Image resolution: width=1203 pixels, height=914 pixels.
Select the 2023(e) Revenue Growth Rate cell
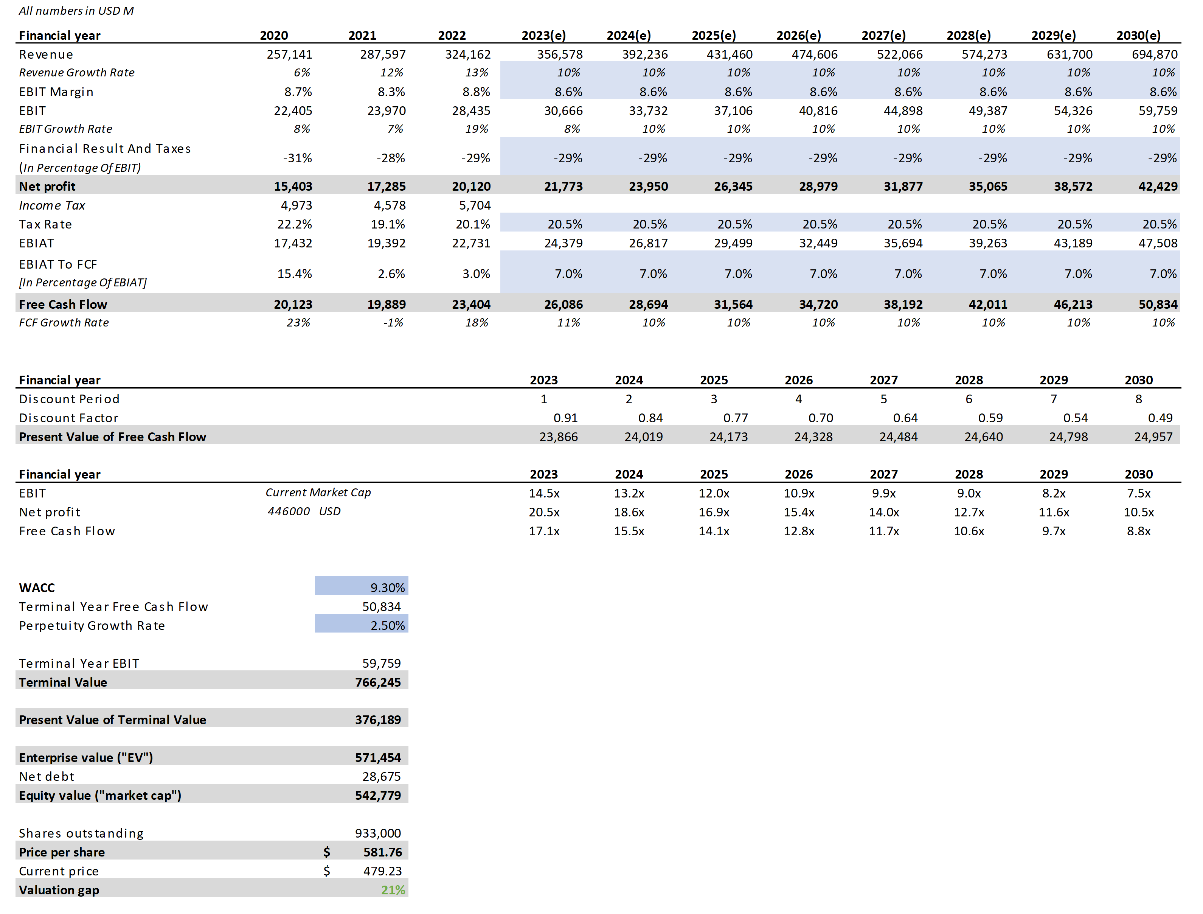pyautogui.click(x=568, y=73)
